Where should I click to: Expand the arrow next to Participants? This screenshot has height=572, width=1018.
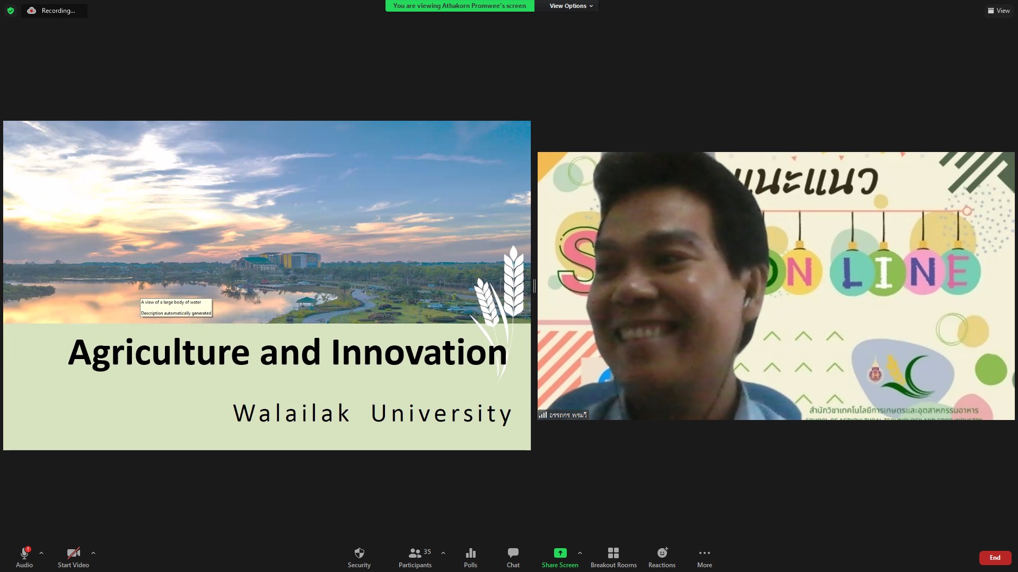coord(443,553)
